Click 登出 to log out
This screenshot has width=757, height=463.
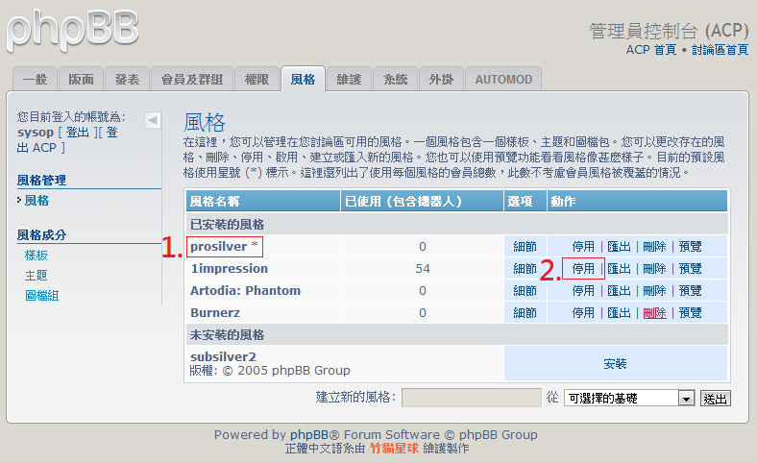[x=77, y=133]
